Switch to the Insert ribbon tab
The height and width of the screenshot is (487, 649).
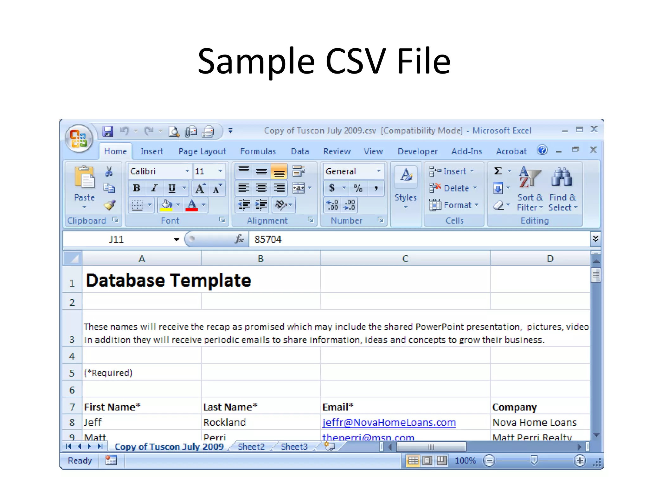pos(151,151)
